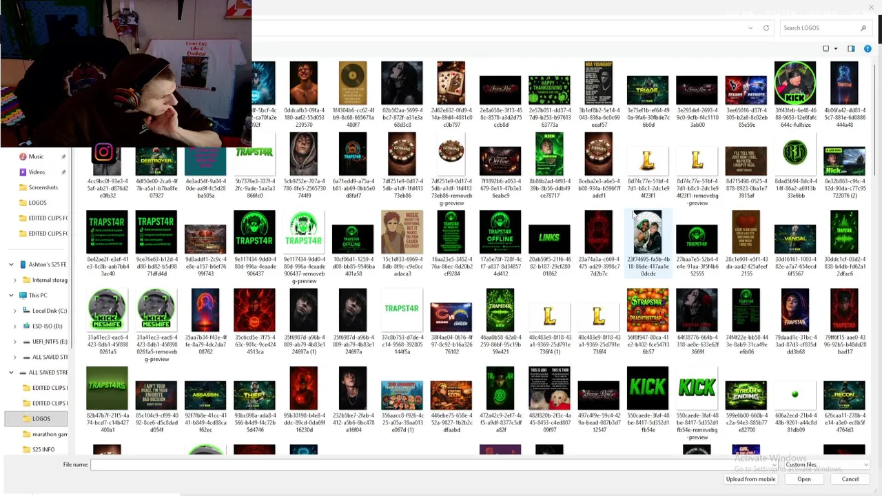The width and height of the screenshot is (882, 496).
Task: Click the Local Disk (C:) drive icon
Action: click(x=26, y=311)
